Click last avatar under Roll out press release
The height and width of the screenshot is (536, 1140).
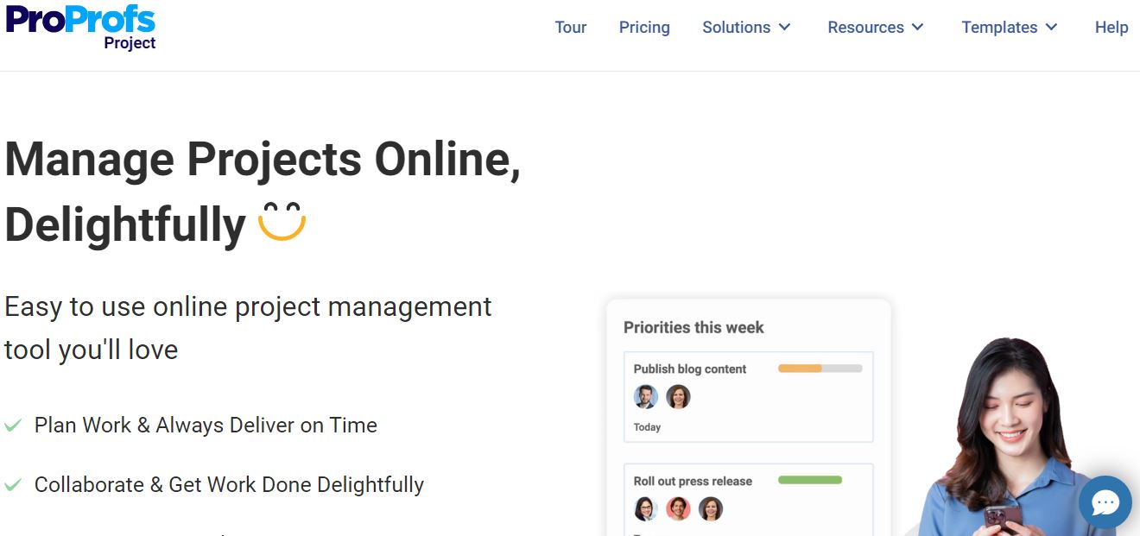(710, 508)
